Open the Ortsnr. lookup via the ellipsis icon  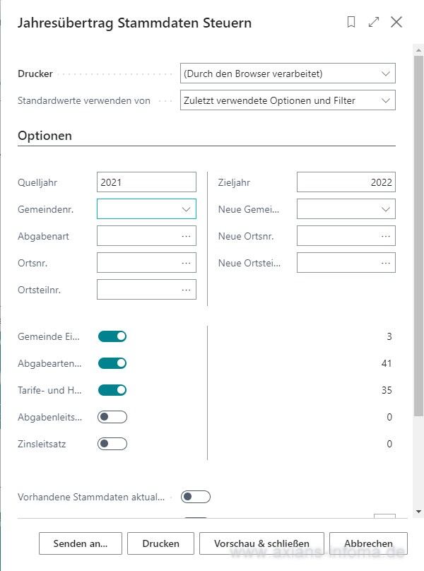[x=186, y=263]
